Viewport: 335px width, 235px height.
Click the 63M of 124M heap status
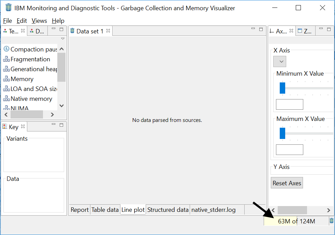296,221
